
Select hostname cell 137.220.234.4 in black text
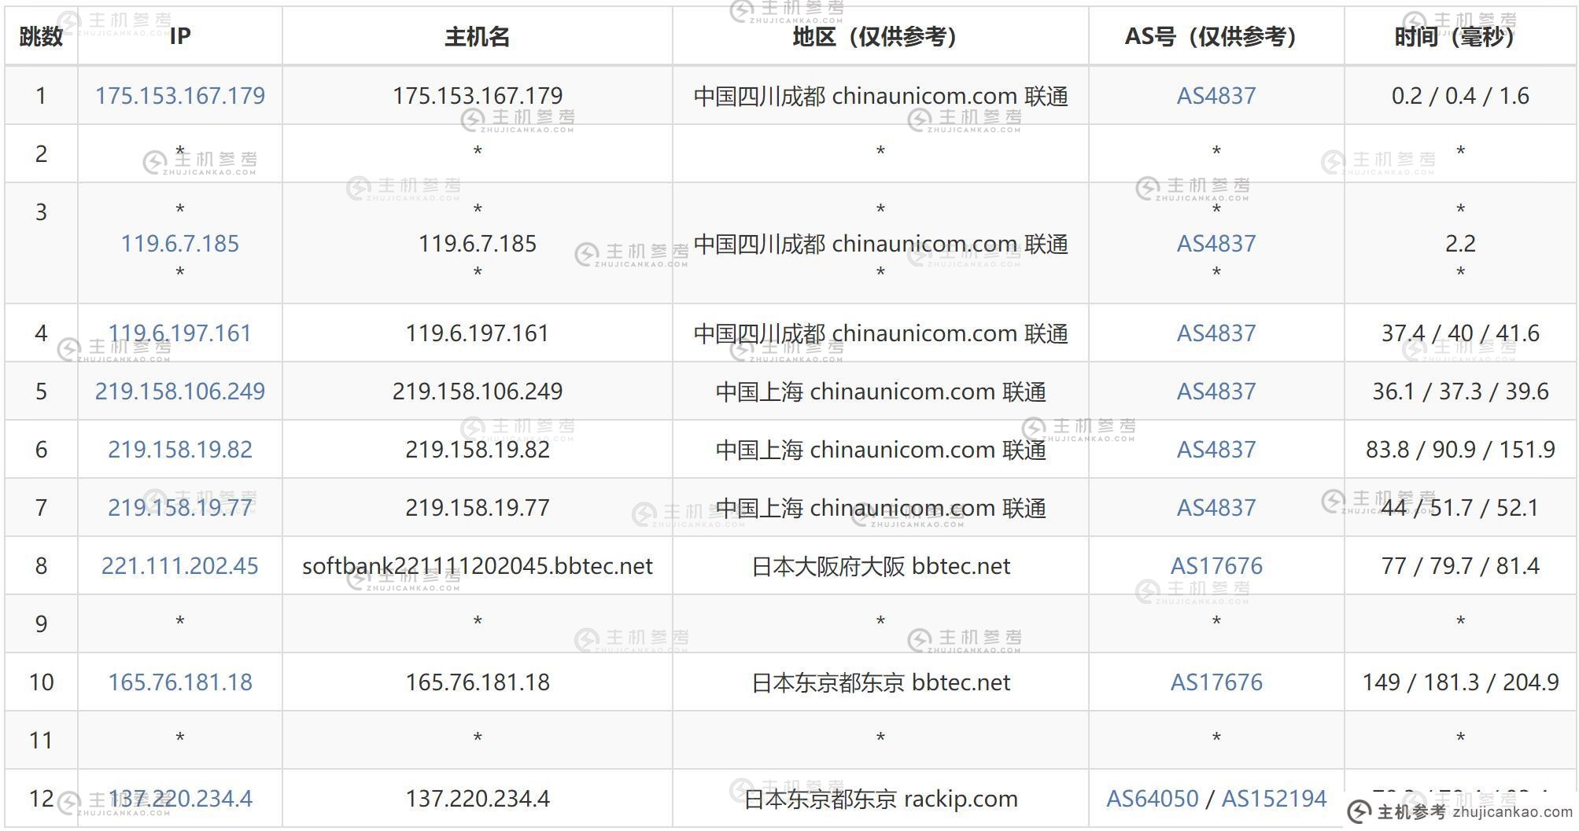477,799
